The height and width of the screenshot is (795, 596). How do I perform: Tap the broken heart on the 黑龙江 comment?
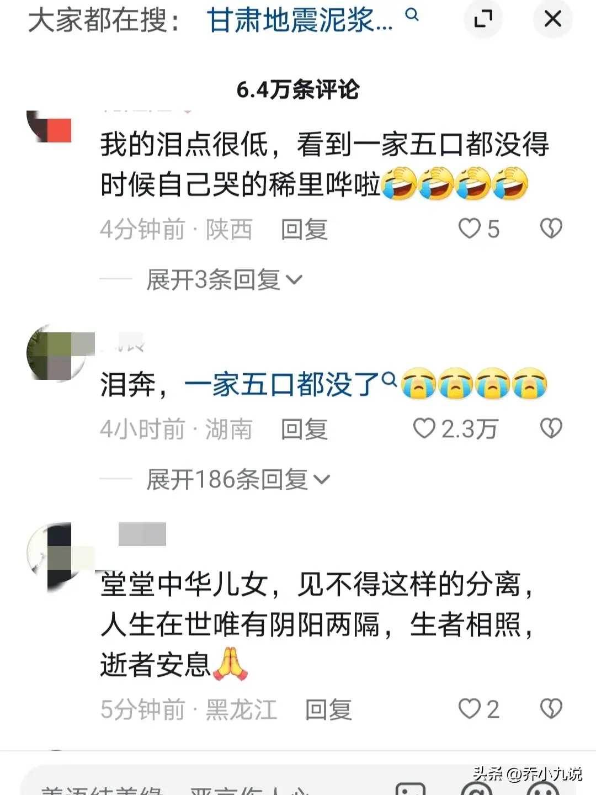tap(551, 709)
